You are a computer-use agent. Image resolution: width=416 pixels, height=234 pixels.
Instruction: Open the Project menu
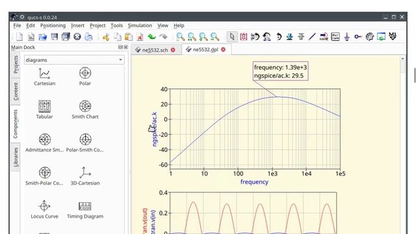(97, 25)
